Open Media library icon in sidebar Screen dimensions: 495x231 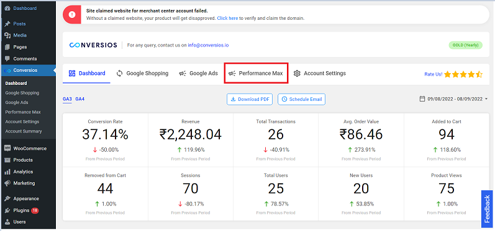(x=7, y=35)
